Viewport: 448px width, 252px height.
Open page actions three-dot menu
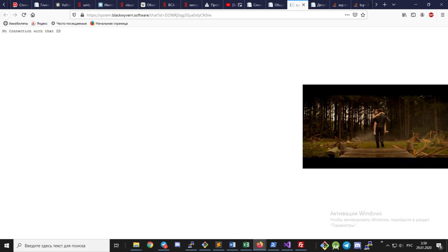coord(347,15)
